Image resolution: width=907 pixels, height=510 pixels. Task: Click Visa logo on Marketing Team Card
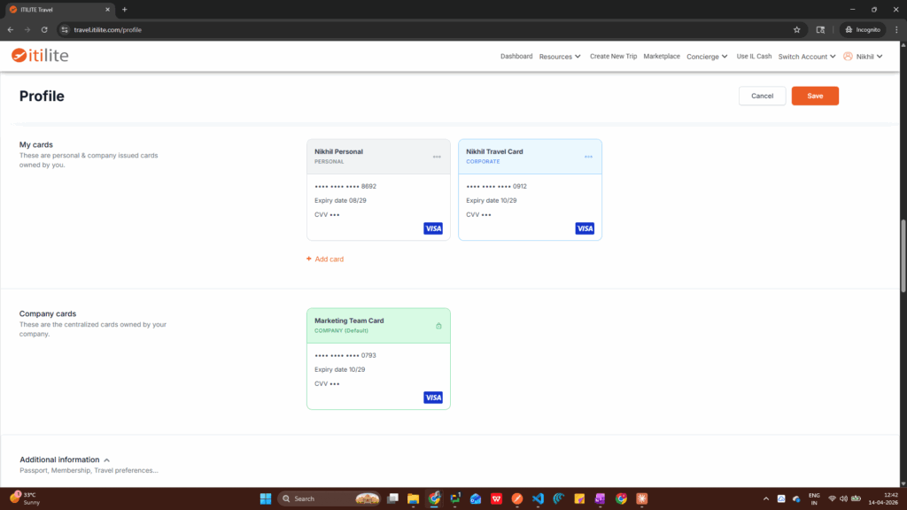[x=433, y=398]
